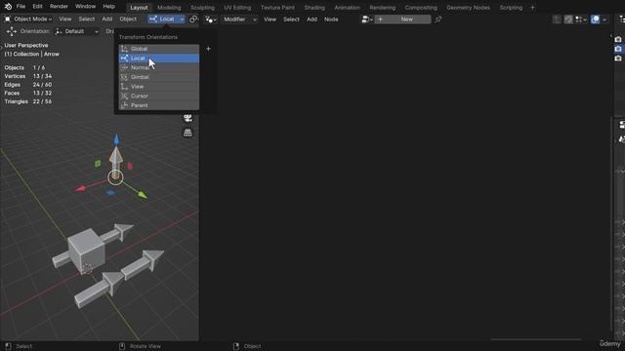
Task: Click the Local transform orientation dropdown
Action: [x=167, y=19]
